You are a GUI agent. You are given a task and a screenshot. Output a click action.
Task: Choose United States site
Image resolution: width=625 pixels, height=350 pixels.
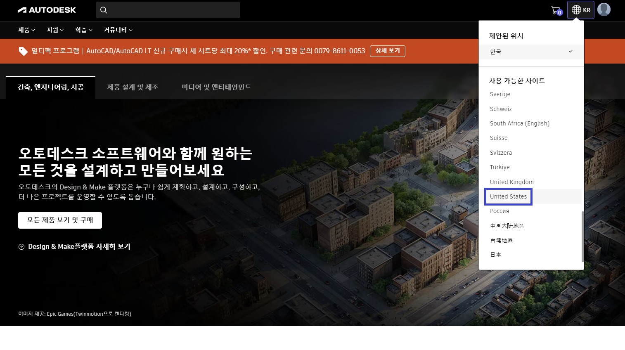point(508,196)
